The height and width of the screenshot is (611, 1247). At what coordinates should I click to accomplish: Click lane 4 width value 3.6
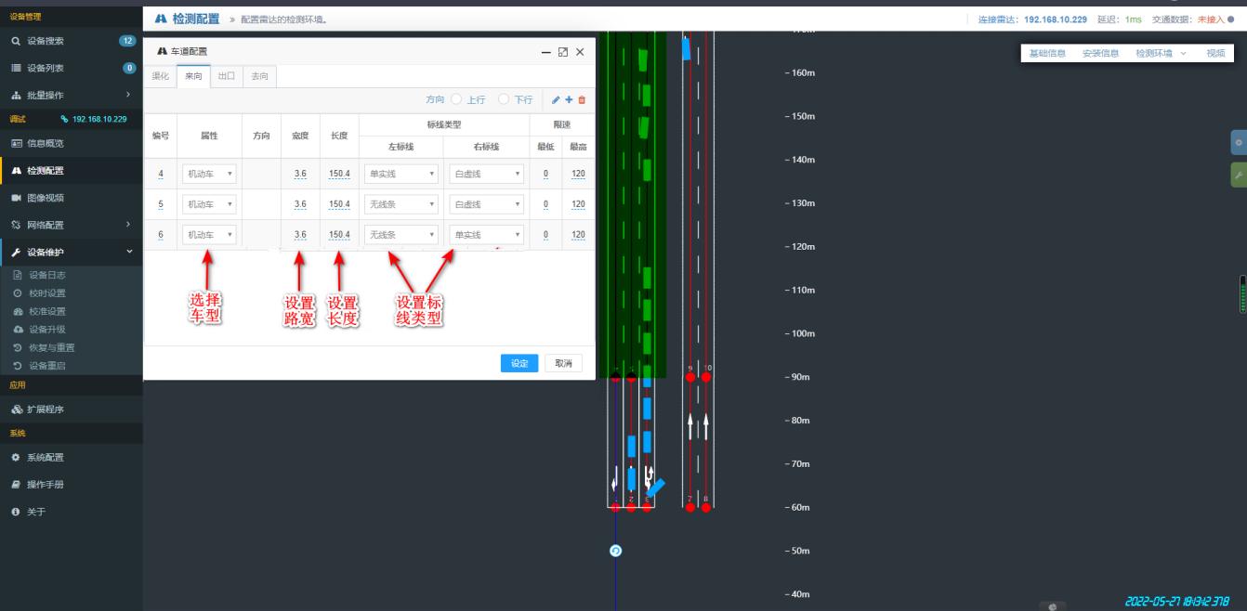click(x=300, y=174)
